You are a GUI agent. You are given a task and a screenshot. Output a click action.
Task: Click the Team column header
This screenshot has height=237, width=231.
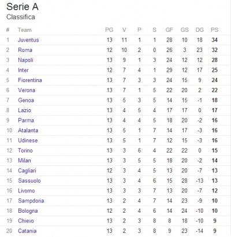(x=25, y=30)
